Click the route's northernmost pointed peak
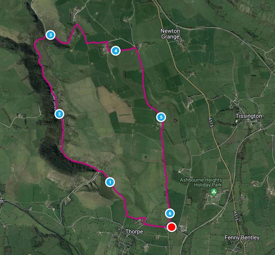This screenshot has width=275, height=255. (x=77, y=24)
